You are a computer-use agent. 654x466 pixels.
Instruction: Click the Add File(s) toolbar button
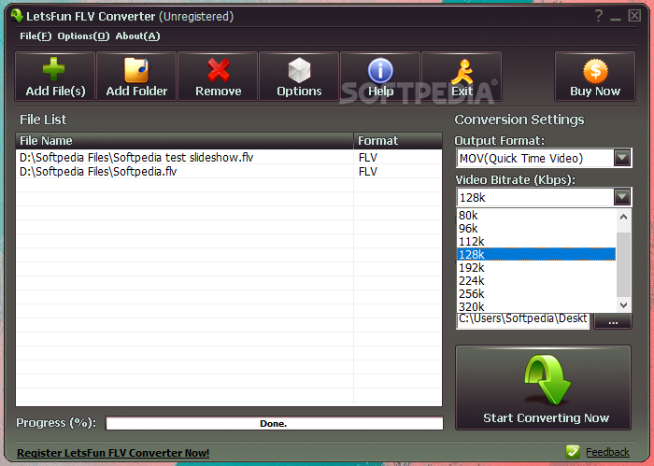[55, 77]
